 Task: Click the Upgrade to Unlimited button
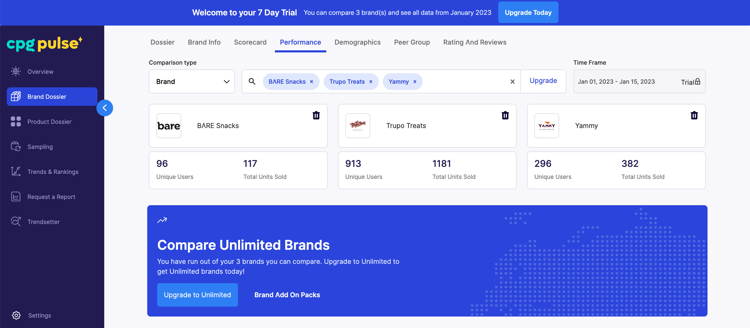[197, 295]
